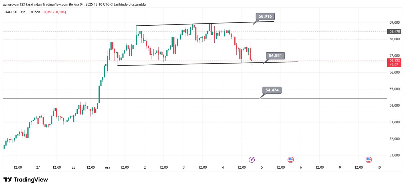This screenshot has width=405, height=188.
Task: Click the FXOpen source label
Action: click(x=34, y=12)
